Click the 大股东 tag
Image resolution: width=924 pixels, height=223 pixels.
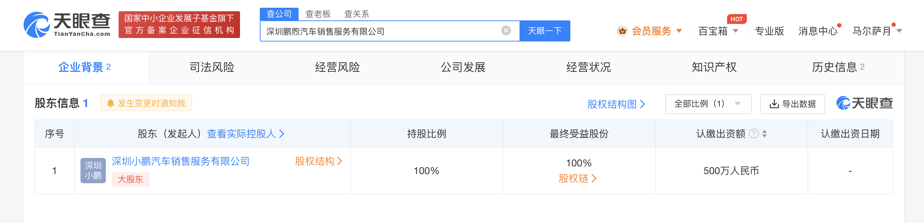pyautogui.click(x=131, y=179)
